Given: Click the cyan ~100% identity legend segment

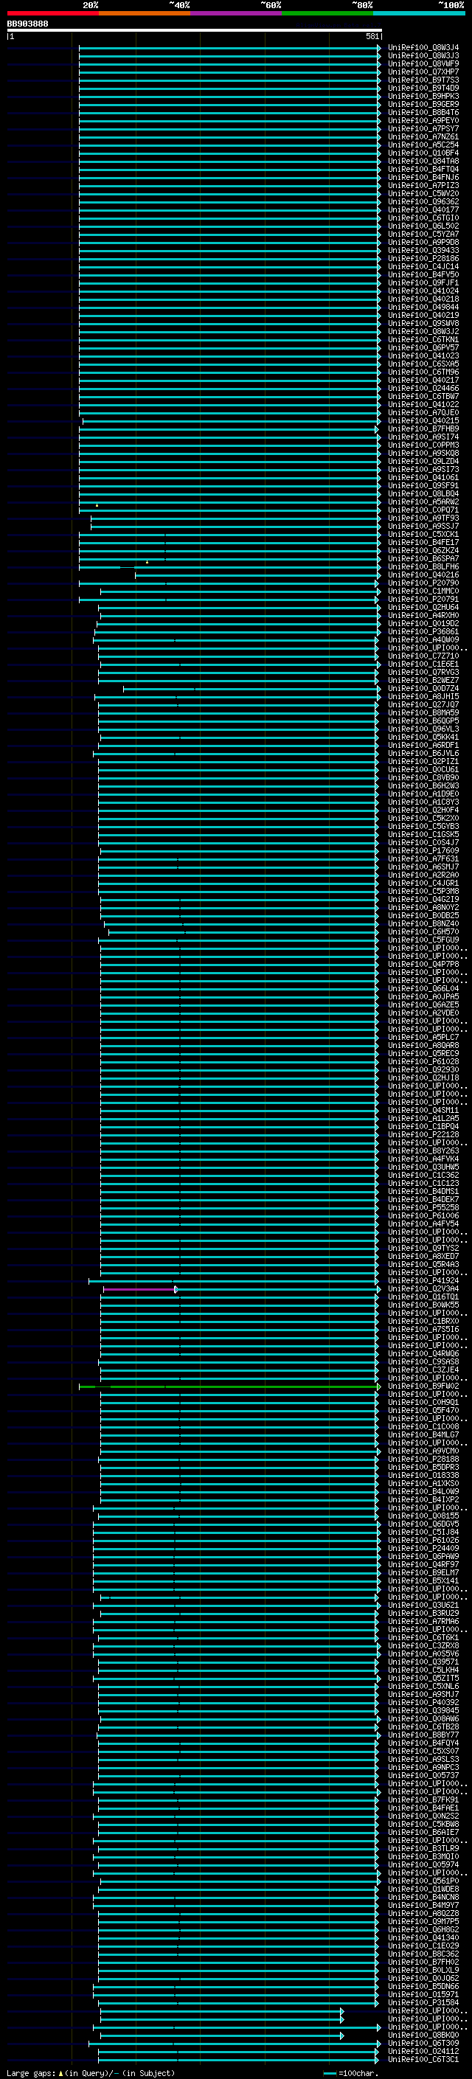Looking at the screenshot, I should tap(419, 13).
